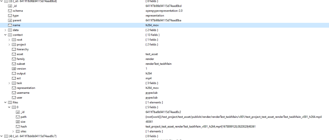The image size is (329, 140).
Task: Click the version value 1
Action: tap(146, 68)
